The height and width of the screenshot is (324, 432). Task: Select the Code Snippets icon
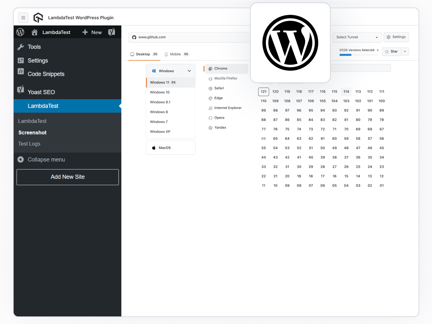pyautogui.click(x=20, y=72)
